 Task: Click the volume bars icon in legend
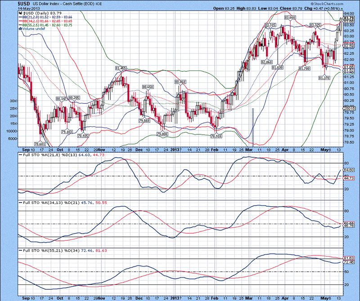coord(20,28)
